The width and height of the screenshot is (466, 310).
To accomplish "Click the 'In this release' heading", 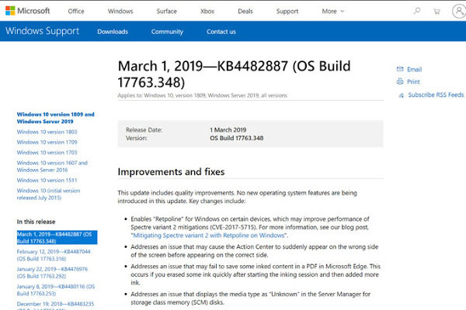I will click(36, 222).
